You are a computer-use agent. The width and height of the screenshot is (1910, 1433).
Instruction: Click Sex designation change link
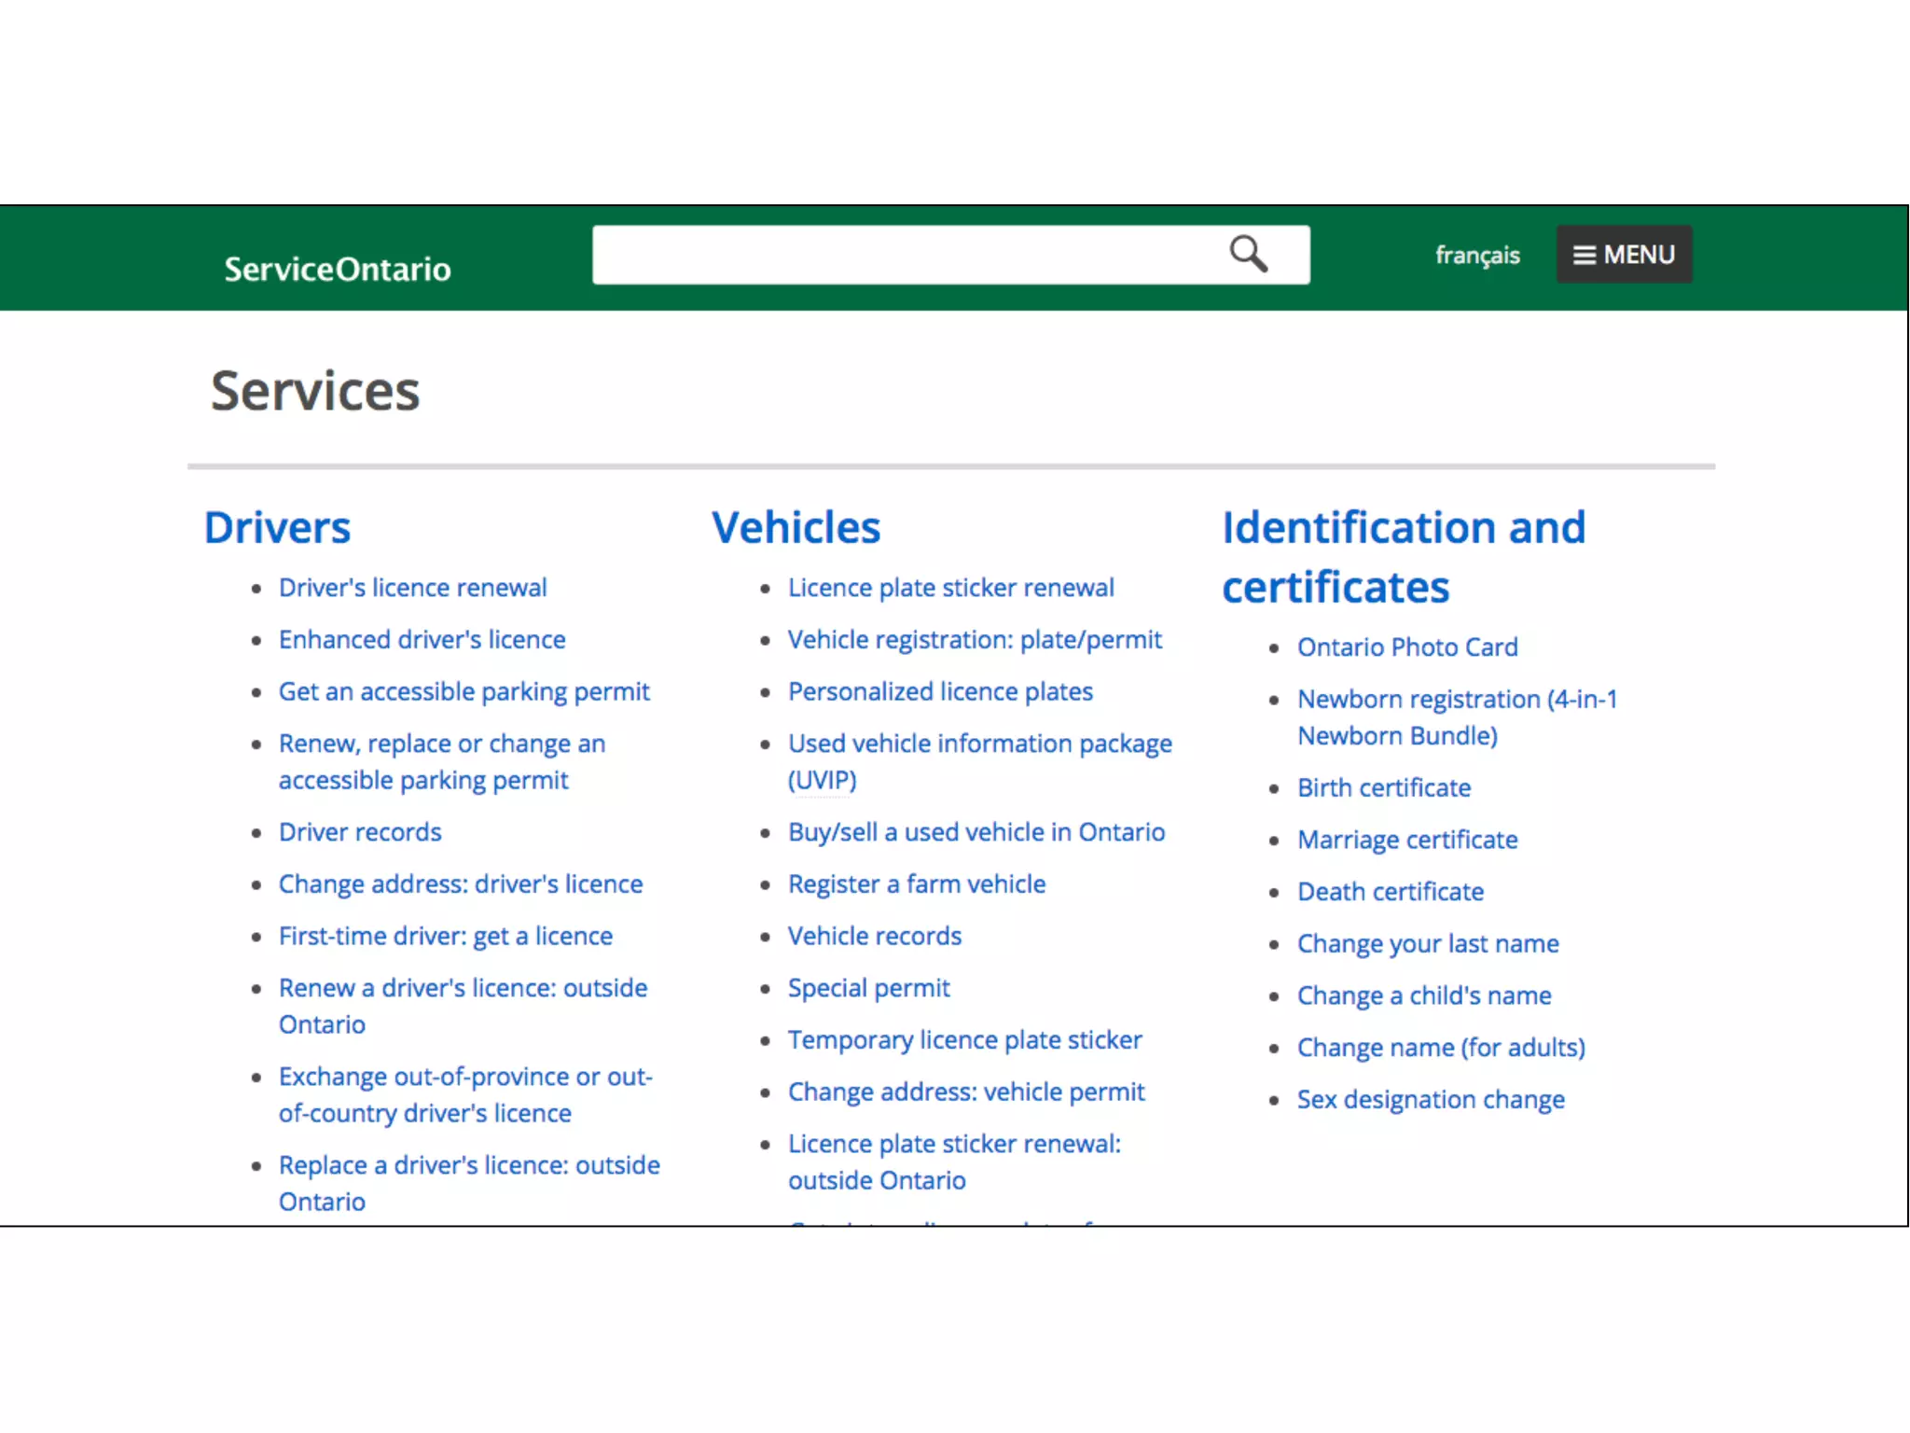point(1430,1099)
